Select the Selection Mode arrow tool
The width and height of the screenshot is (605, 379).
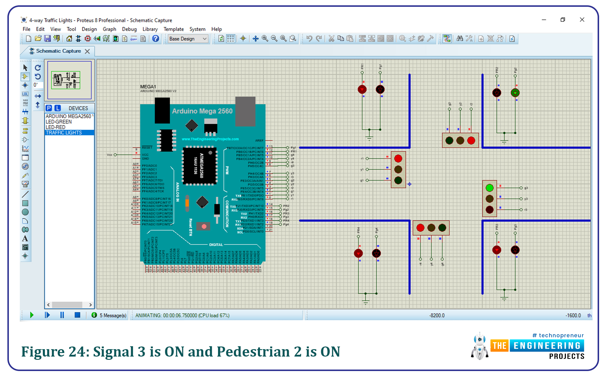pos(25,68)
